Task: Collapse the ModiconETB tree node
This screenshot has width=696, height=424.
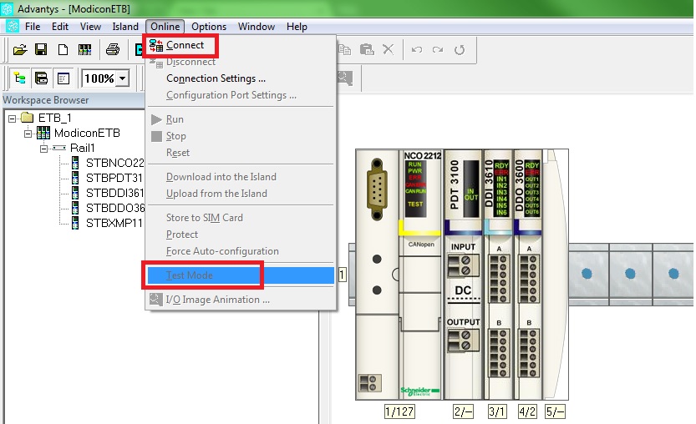Action: click(x=28, y=133)
